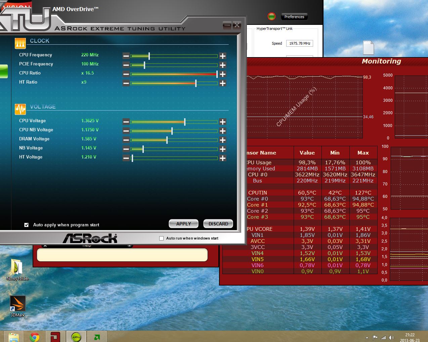Click the Min column header in monitoring table
The width and height of the screenshot is (428, 342).
335,153
